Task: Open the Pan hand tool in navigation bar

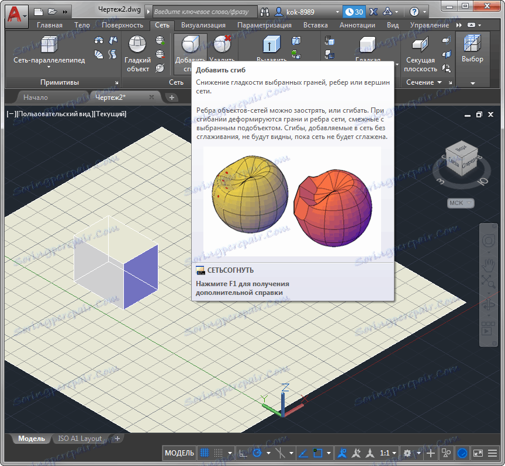Action: (x=487, y=266)
